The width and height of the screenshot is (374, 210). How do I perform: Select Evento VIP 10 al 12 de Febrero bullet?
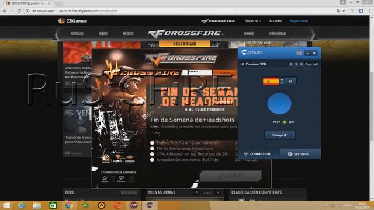pyautogui.click(x=152, y=143)
